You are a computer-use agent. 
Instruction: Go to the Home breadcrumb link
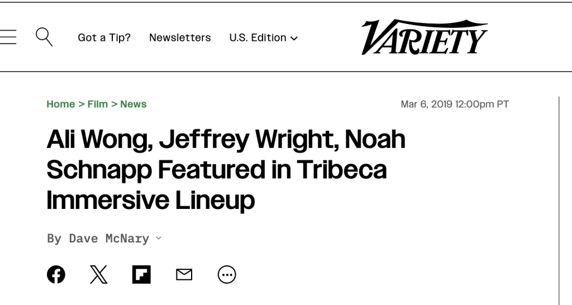[60, 104]
